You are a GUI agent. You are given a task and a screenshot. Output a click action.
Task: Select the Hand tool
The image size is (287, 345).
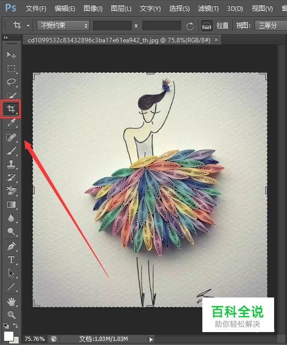coord(11,302)
